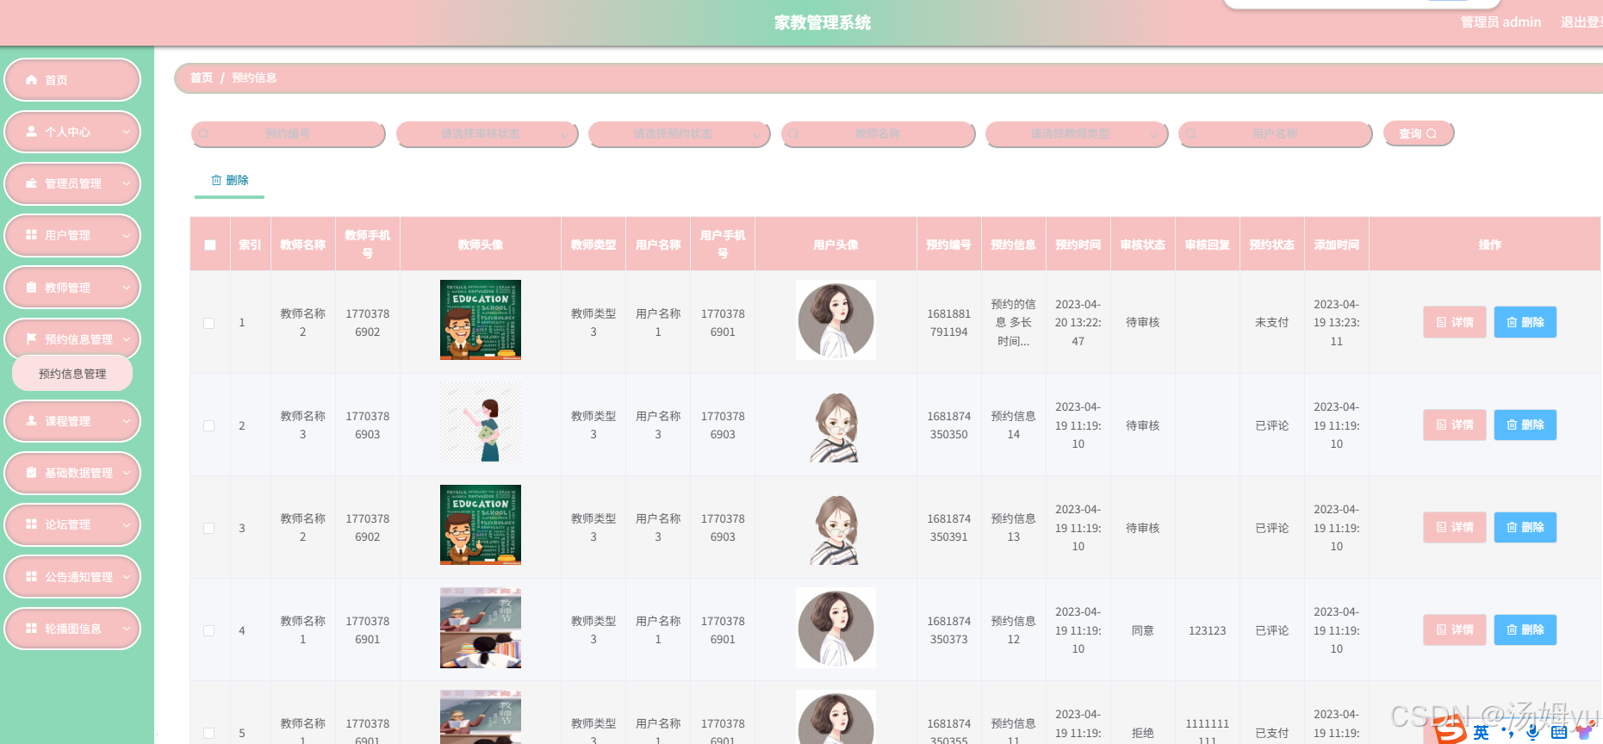Image resolution: width=1603 pixels, height=744 pixels.
Task: Click the grid icon beside 用户管理
Action: pyautogui.click(x=32, y=235)
